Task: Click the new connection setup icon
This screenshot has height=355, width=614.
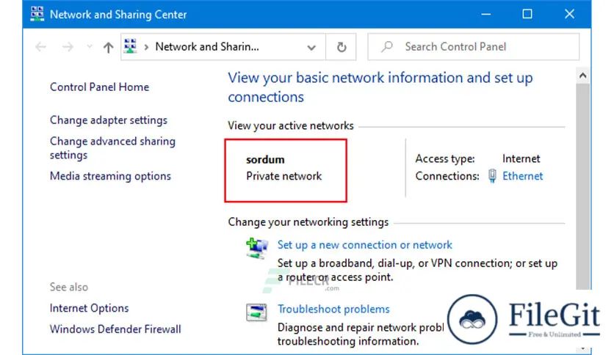Action: tap(257, 249)
